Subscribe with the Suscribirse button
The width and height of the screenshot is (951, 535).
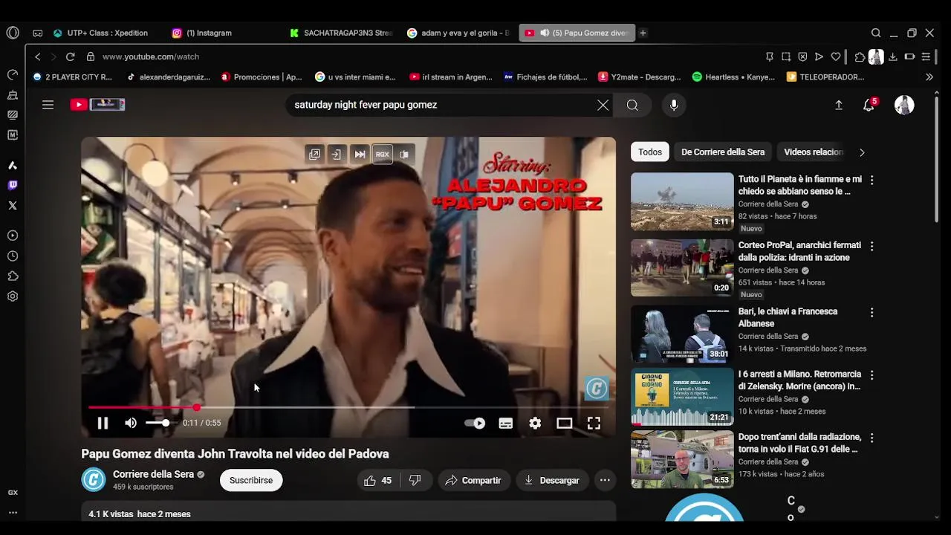[251, 480]
